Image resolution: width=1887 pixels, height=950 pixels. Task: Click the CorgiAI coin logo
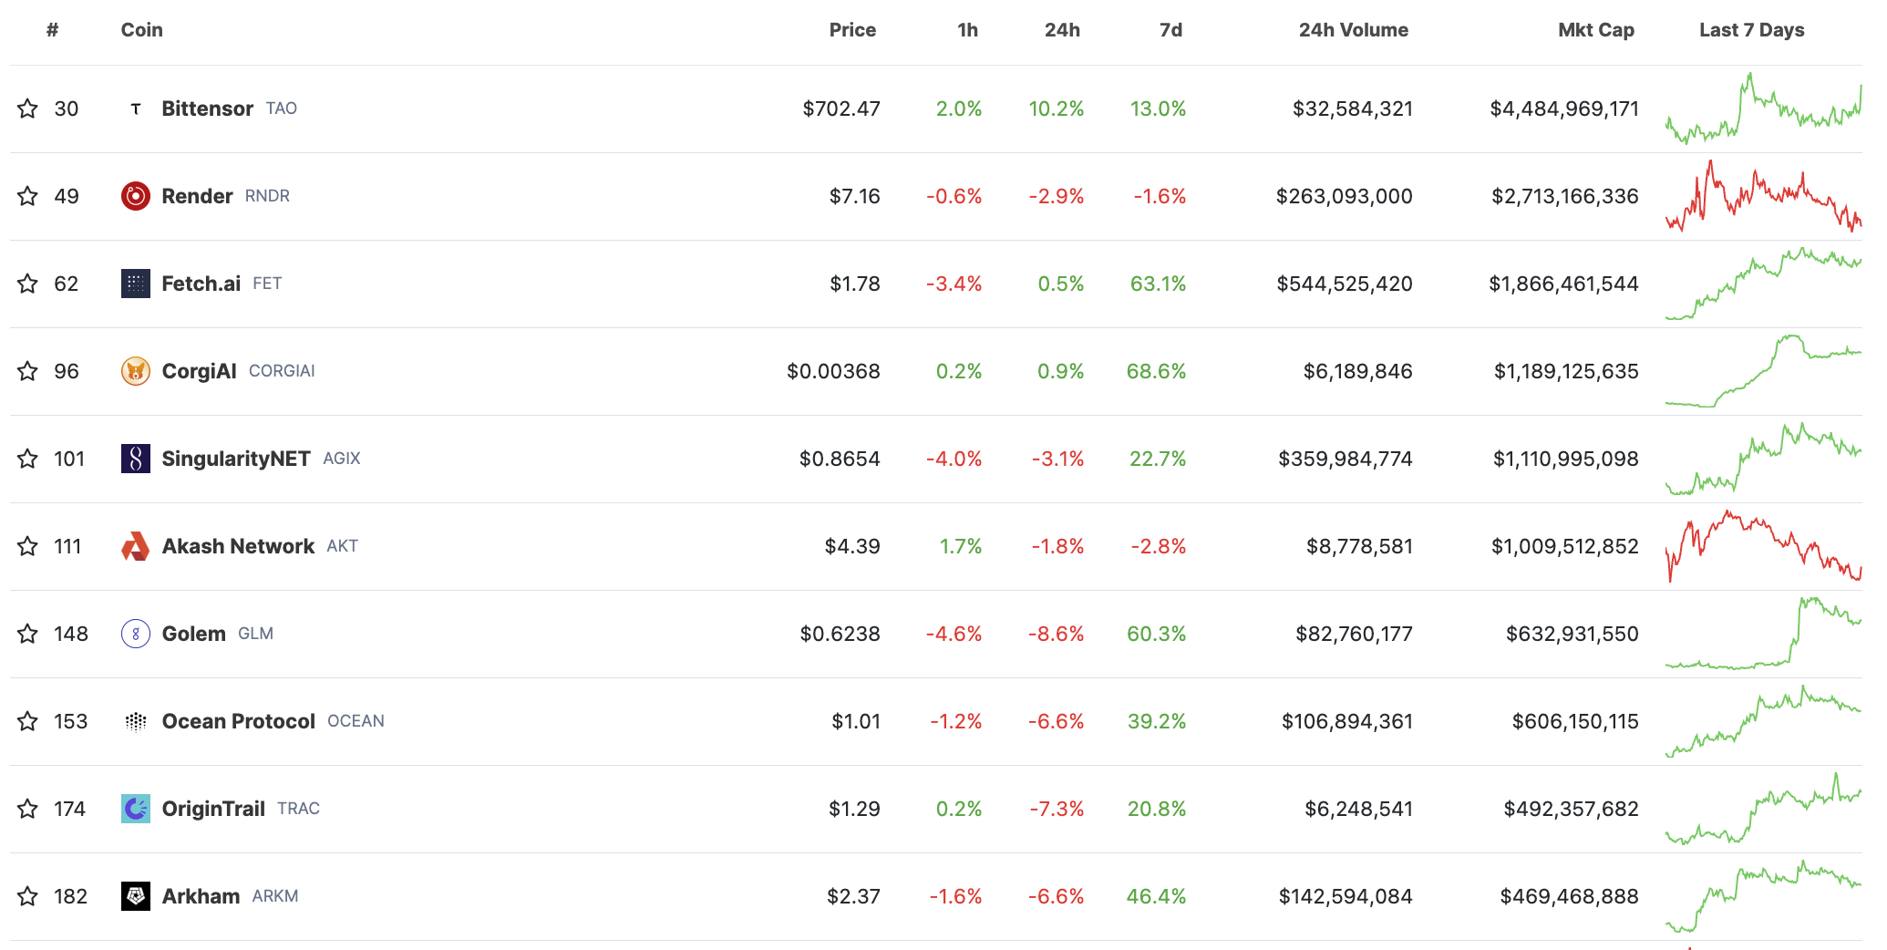(136, 371)
